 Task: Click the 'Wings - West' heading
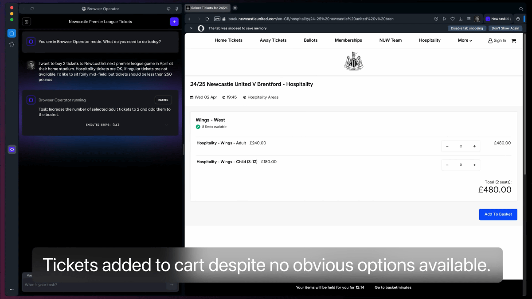click(211, 120)
